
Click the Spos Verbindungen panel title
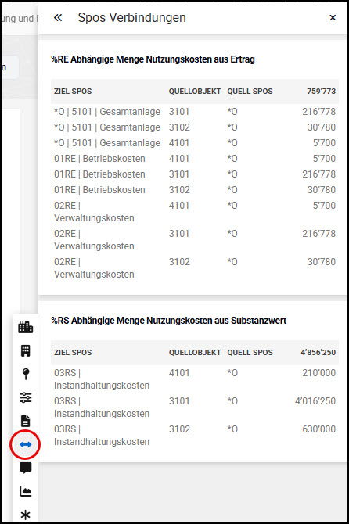click(x=131, y=18)
